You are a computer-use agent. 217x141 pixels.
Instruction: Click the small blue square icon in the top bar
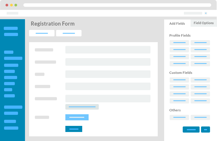(x=206, y=13)
